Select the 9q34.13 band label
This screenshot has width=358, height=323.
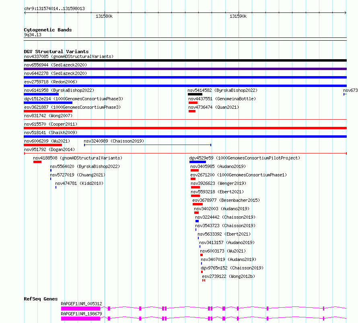[33, 35]
